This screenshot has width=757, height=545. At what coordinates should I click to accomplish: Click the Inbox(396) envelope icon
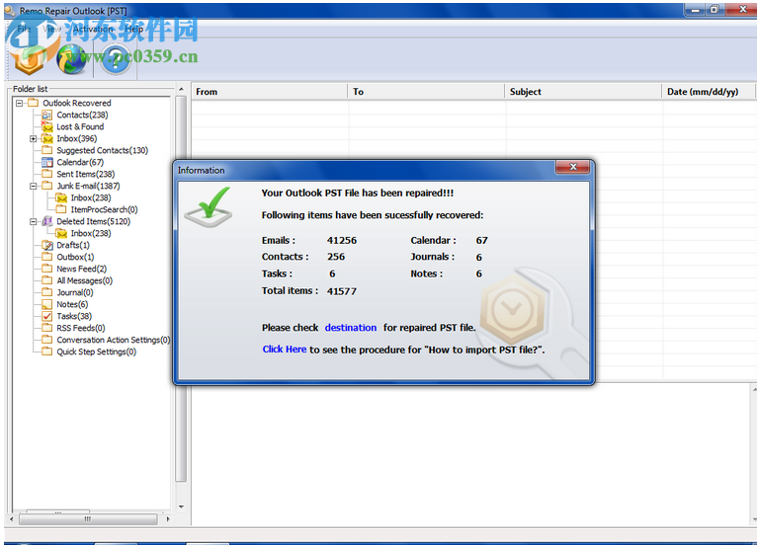tap(46, 139)
